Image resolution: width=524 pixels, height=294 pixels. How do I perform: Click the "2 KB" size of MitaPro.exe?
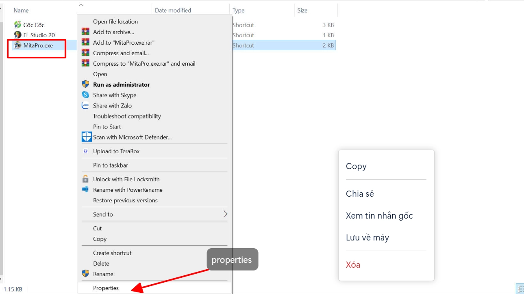click(x=328, y=45)
